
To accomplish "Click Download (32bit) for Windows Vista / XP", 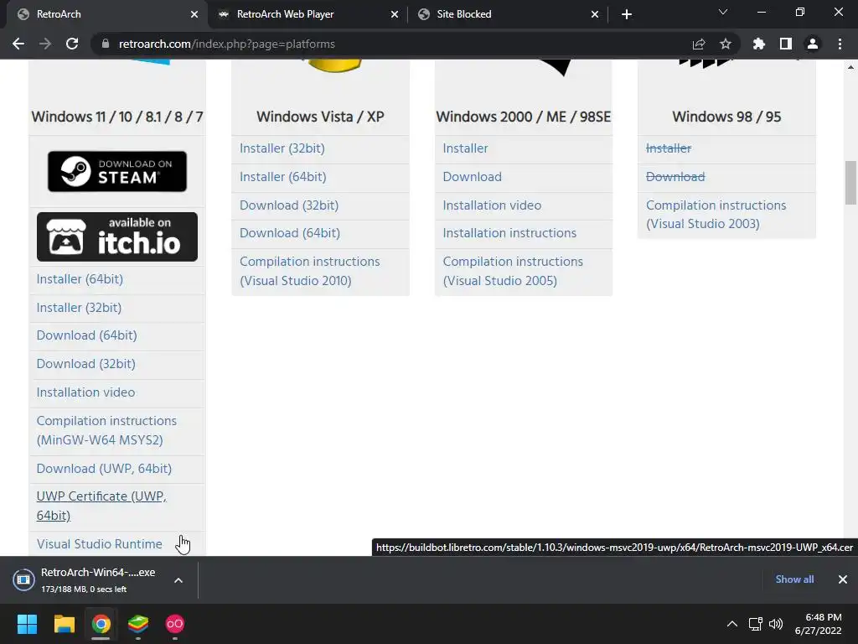I will [x=289, y=205].
